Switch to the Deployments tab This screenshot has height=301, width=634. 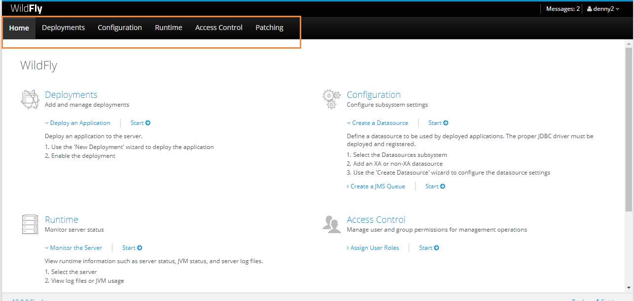[x=63, y=28]
